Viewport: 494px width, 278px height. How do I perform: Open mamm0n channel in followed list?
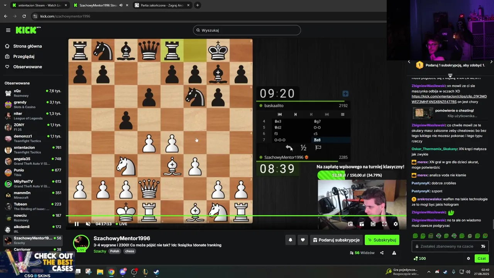coord(33,195)
